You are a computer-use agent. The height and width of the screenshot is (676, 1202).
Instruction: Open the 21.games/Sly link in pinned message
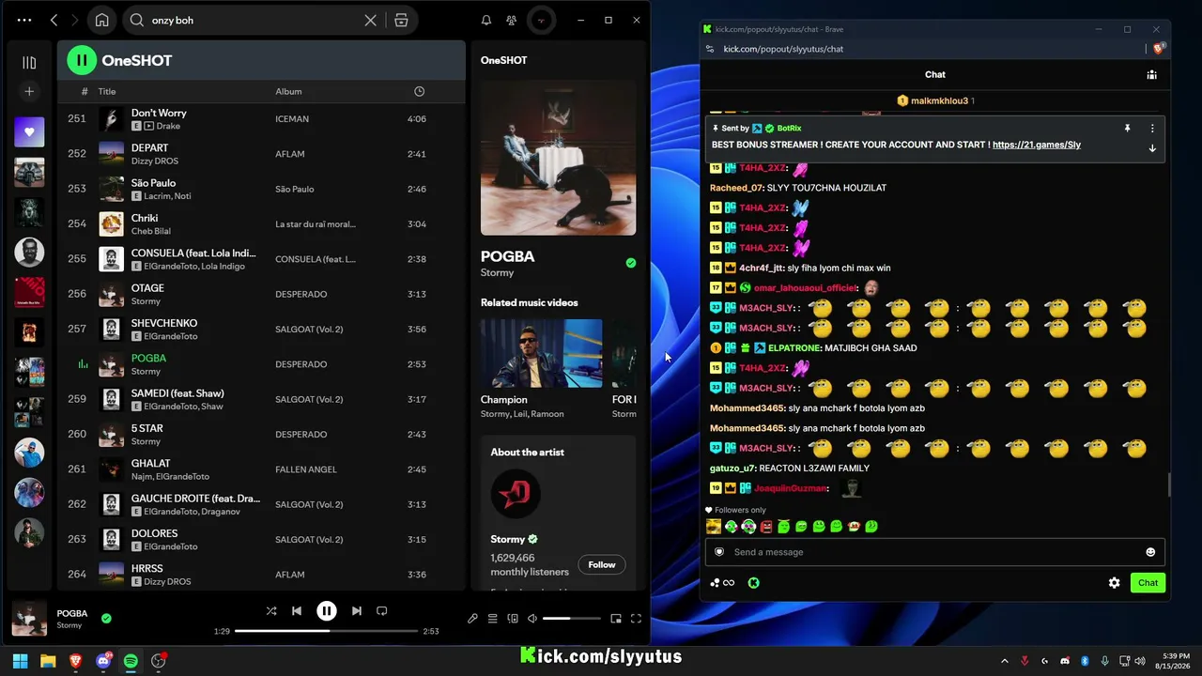(x=1037, y=146)
